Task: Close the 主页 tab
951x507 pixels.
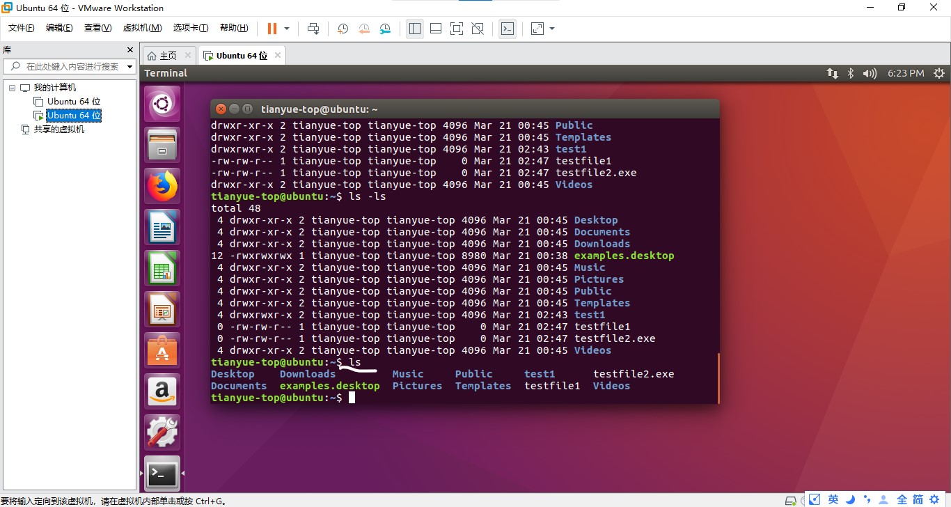Action: [188, 56]
